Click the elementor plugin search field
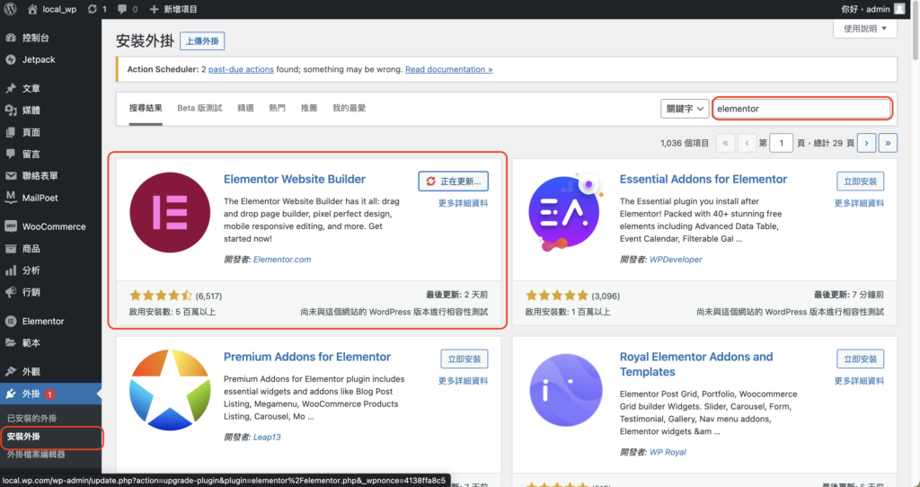 click(802, 109)
